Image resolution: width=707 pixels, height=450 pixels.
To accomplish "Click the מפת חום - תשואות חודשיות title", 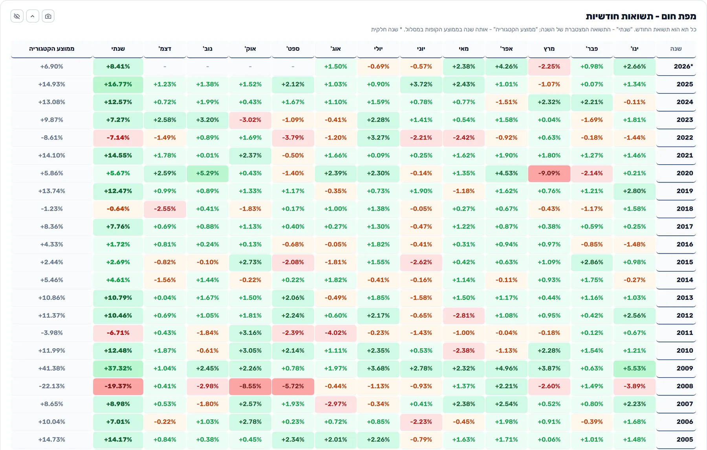I will pos(641,17).
